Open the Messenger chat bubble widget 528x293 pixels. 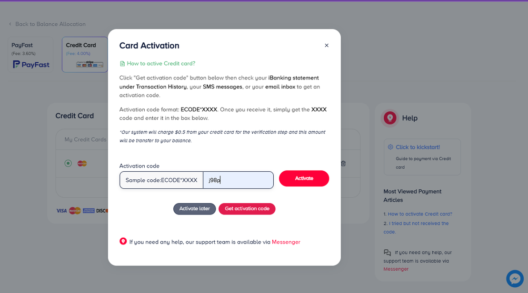pos(515,278)
